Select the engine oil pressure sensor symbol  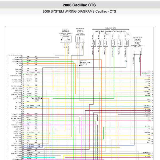80,39
